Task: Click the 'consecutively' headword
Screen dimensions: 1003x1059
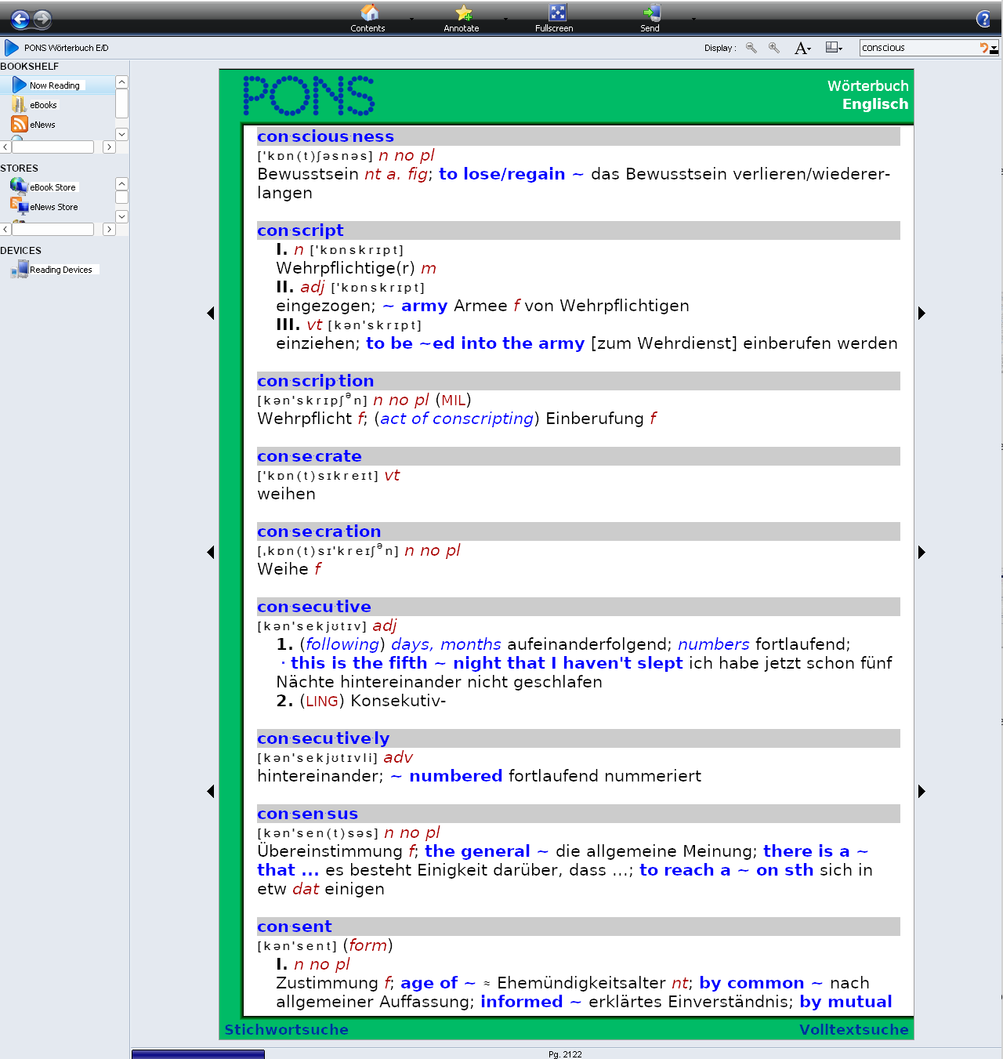Action: pos(324,738)
